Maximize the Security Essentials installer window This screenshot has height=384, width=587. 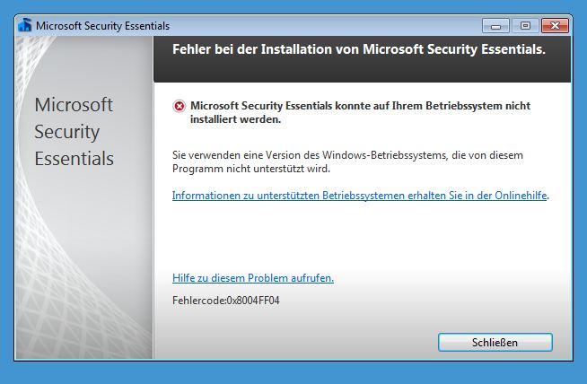[524, 25]
